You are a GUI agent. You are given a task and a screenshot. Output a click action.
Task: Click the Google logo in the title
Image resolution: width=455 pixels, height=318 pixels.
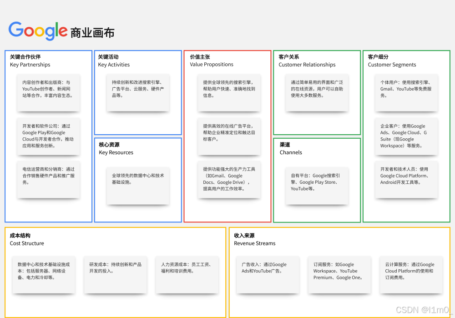point(38,31)
